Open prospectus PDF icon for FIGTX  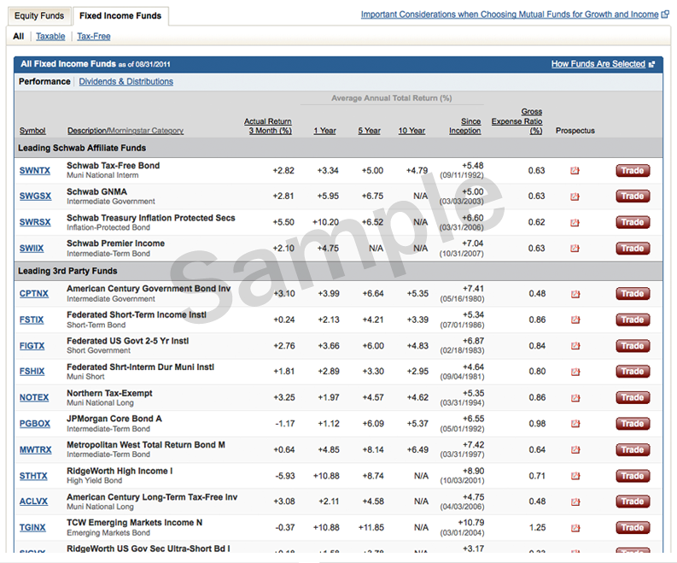coord(575,346)
